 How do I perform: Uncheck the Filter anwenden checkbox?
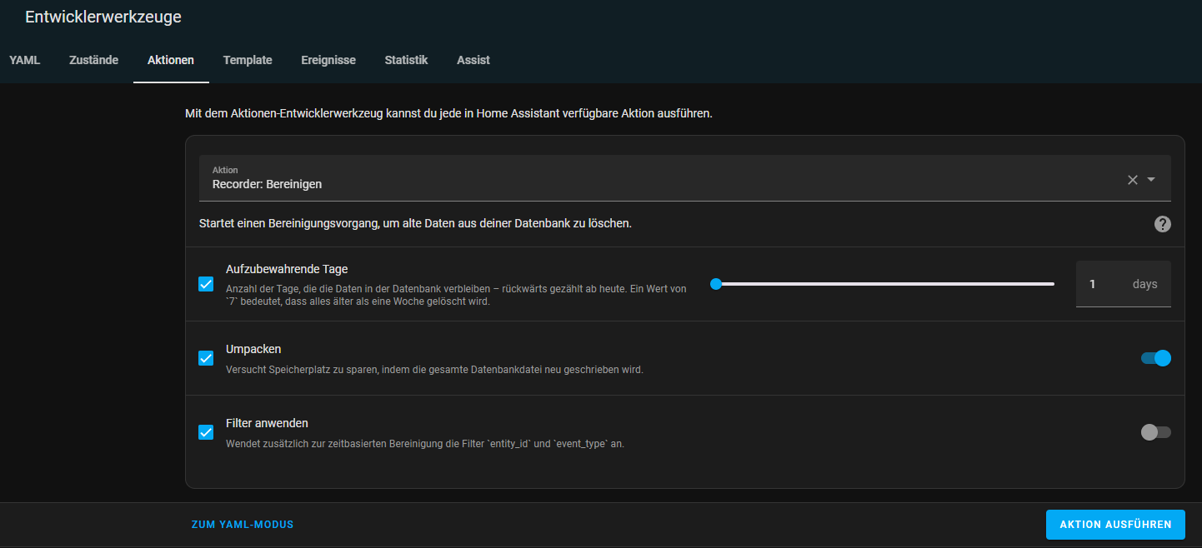coord(206,432)
